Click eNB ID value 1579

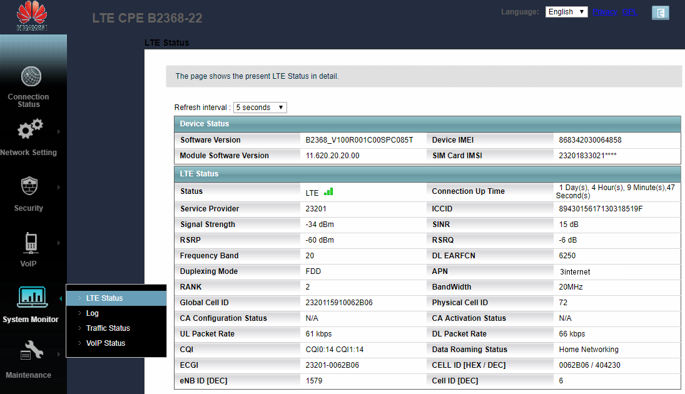click(x=313, y=381)
